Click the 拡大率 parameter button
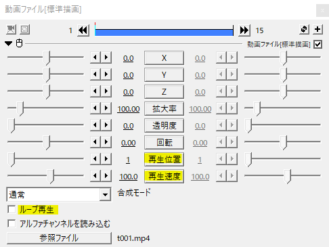This screenshot has width=329, height=247. pyautogui.click(x=164, y=109)
